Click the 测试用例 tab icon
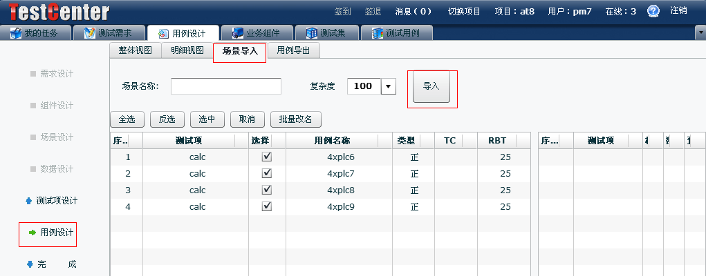 [x=377, y=32]
